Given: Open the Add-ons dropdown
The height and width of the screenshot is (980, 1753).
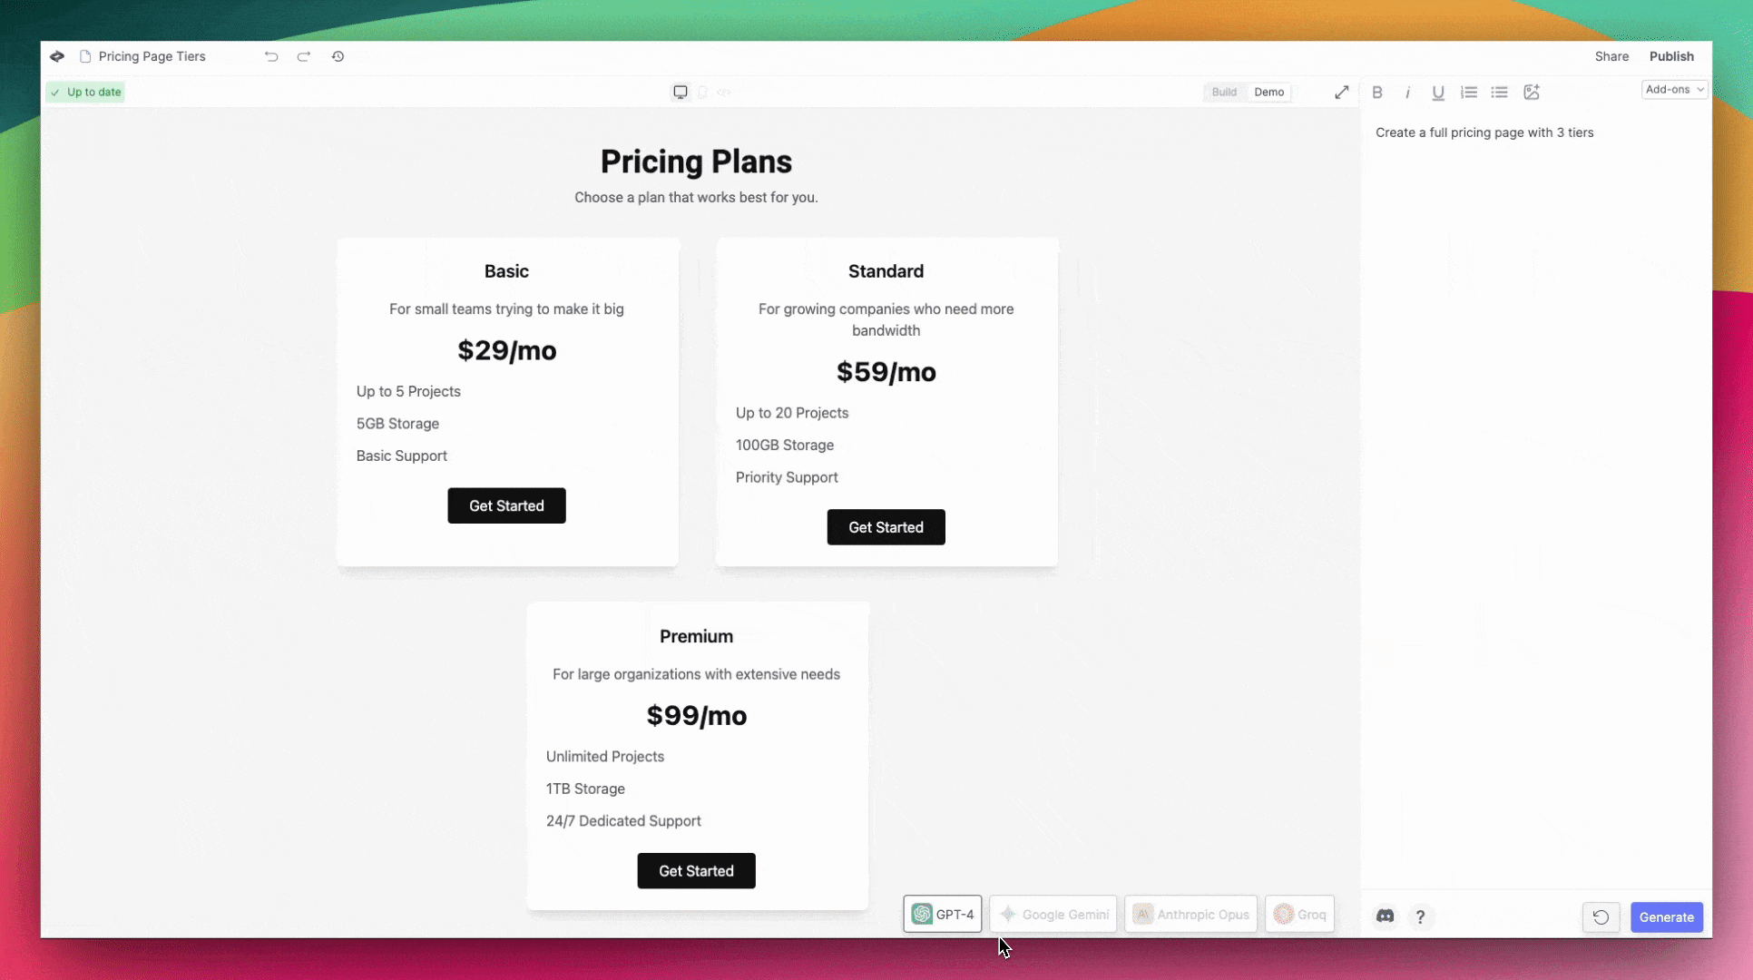Looking at the screenshot, I should (x=1675, y=89).
